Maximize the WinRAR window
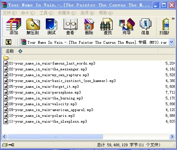Screen dimensions: 177x150 [164, 5]
